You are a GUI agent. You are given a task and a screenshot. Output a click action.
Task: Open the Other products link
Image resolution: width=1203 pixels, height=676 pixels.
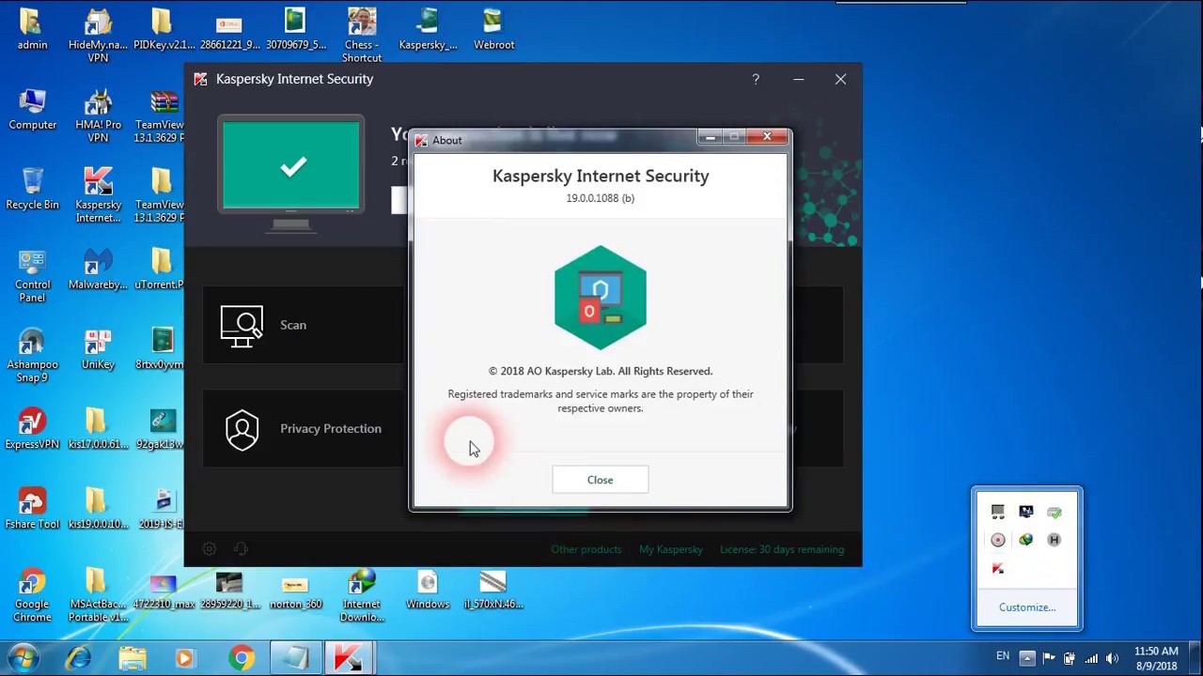pos(586,549)
